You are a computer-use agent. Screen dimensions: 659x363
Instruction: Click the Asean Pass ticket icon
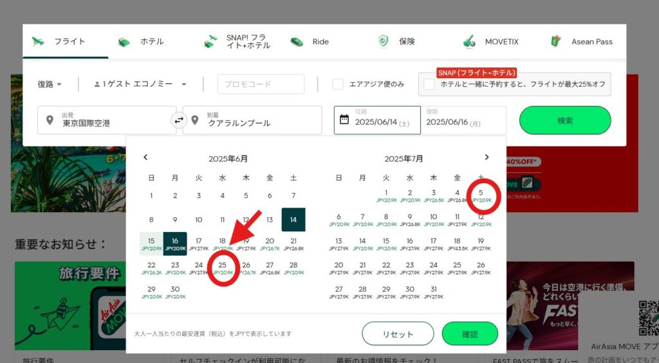(x=555, y=41)
